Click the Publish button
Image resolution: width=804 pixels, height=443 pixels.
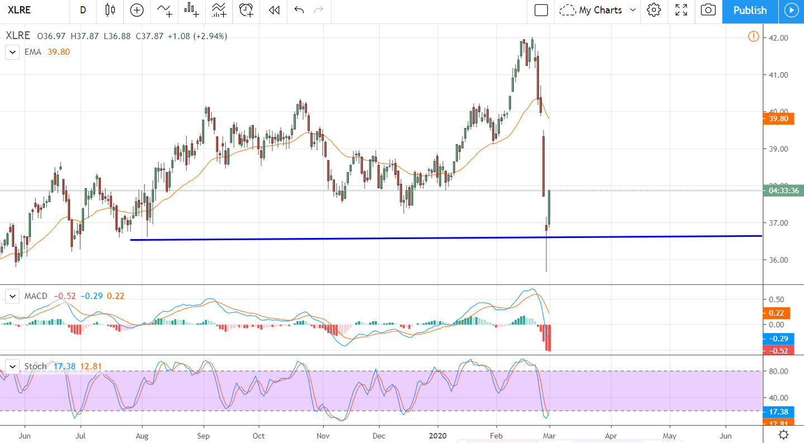(x=749, y=10)
